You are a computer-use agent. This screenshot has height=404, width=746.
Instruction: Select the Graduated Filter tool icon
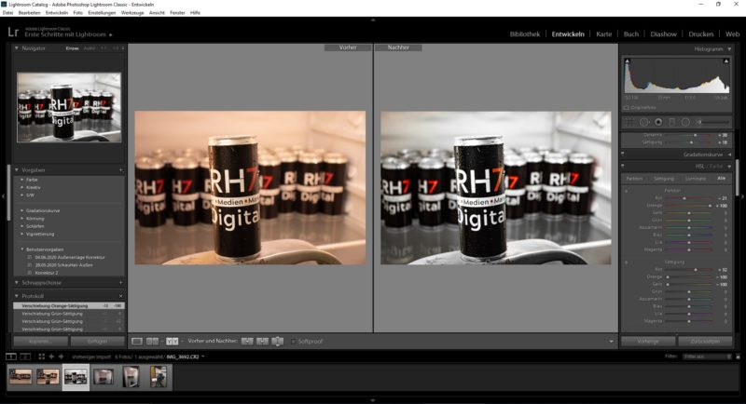point(671,123)
